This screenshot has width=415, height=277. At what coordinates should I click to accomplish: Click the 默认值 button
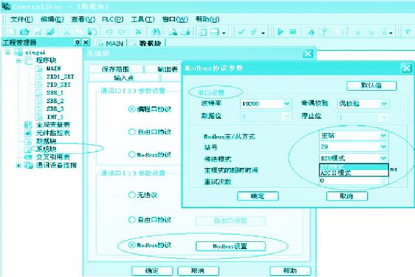tap(372, 86)
